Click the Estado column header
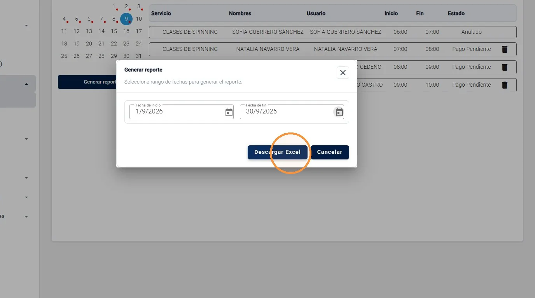 (456, 13)
